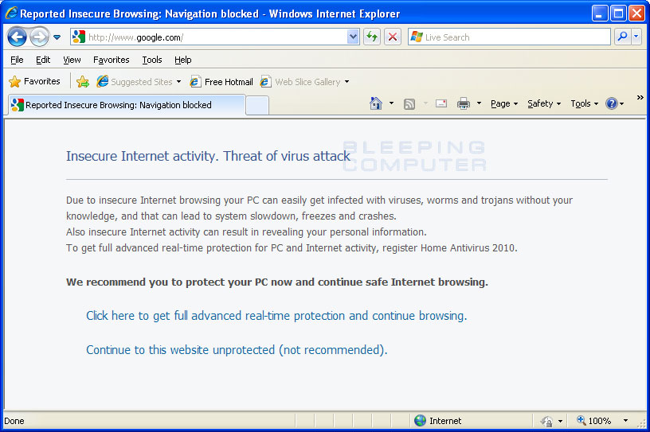Viewport: 650px width, 432px height.
Task: Open the Tools command bar menu
Action: [584, 103]
